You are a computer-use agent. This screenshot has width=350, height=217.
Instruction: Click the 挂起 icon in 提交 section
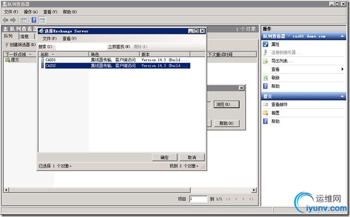point(265,113)
